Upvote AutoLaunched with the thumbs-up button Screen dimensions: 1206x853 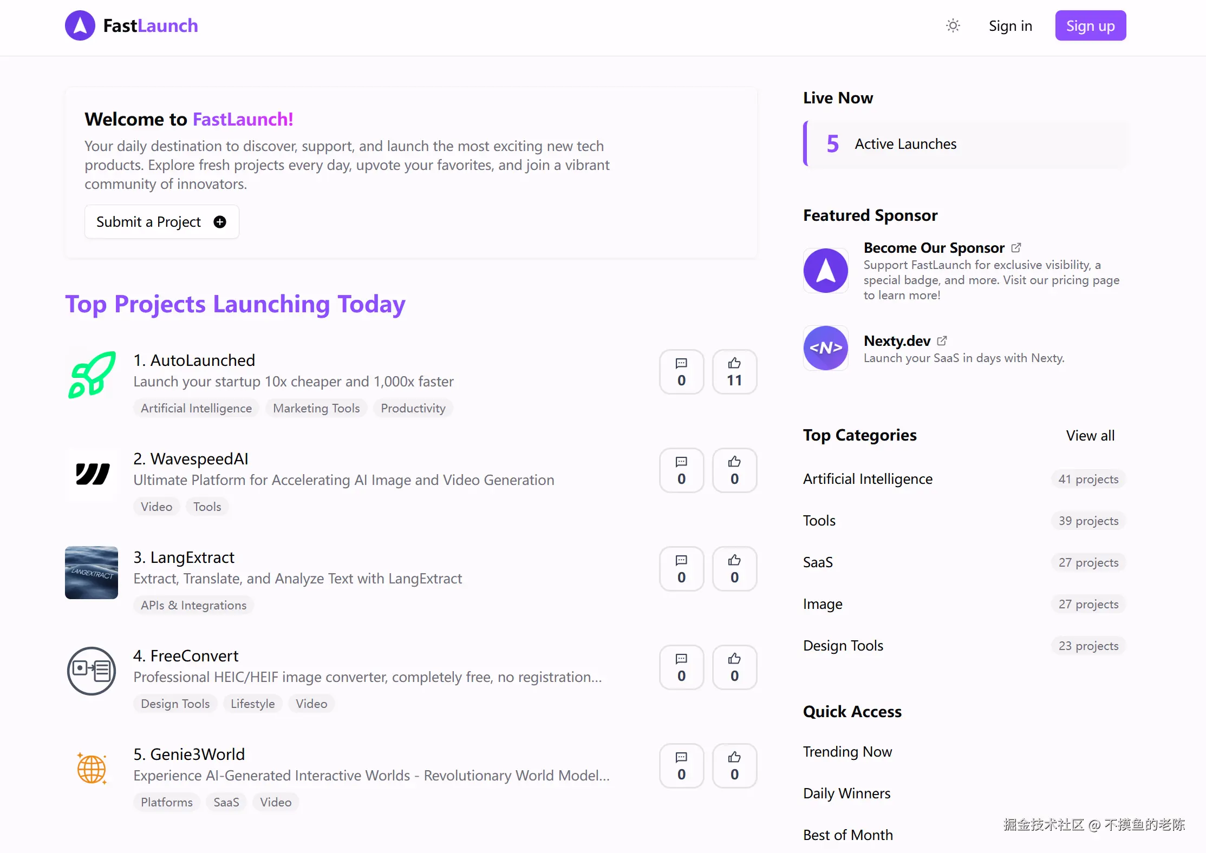(734, 372)
